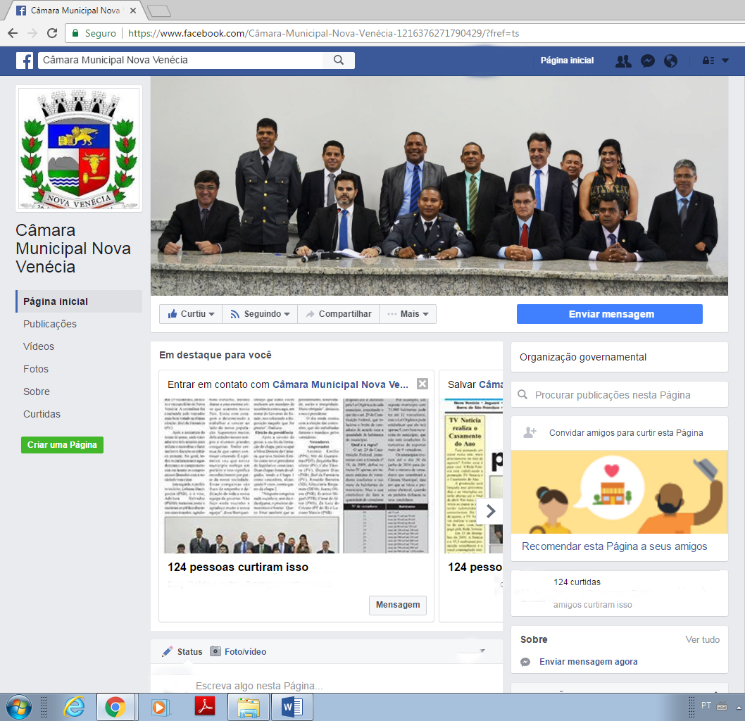
Task: Click the Mensagem button
Action: (398, 605)
